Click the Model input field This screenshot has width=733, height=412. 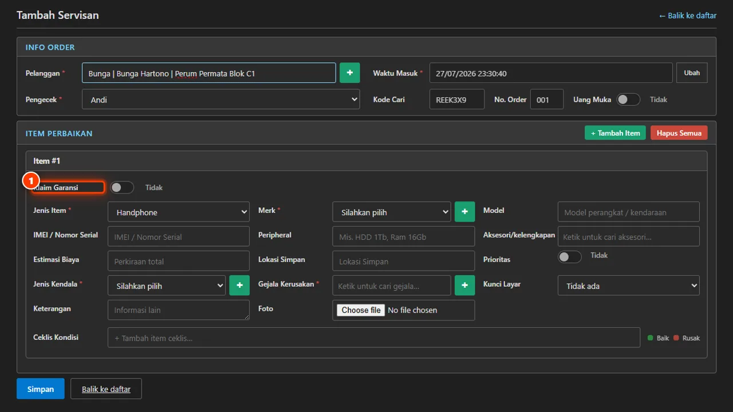point(629,212)
